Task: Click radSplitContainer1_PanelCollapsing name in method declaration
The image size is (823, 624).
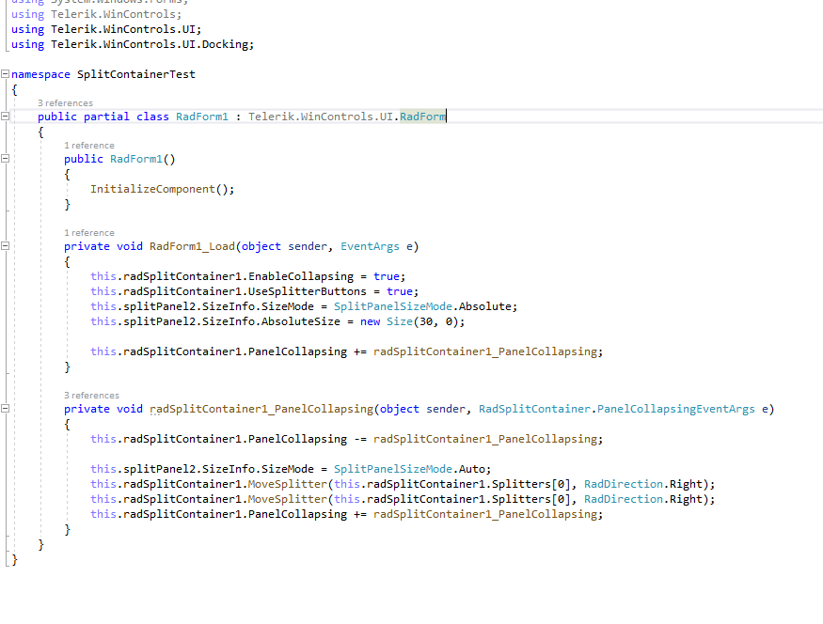Action: pos(261,409)
